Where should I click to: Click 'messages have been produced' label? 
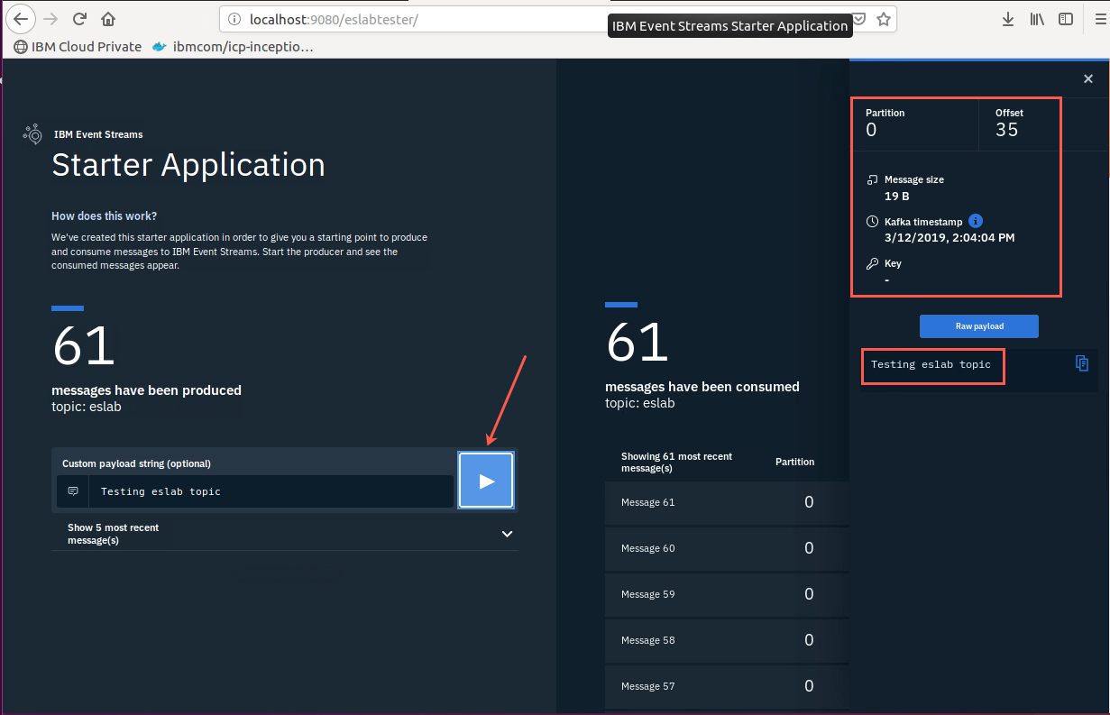pos(146,390)
